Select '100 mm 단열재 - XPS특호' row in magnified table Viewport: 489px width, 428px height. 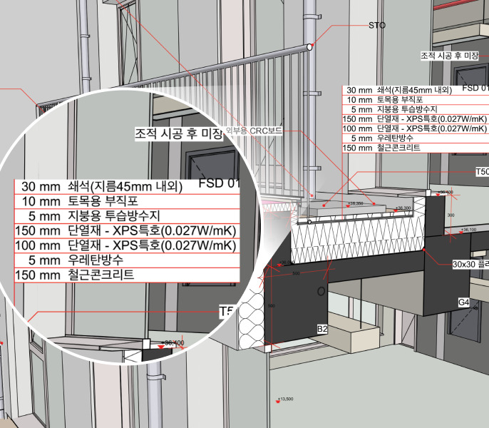pyautogui.click(x=127, y=245)
